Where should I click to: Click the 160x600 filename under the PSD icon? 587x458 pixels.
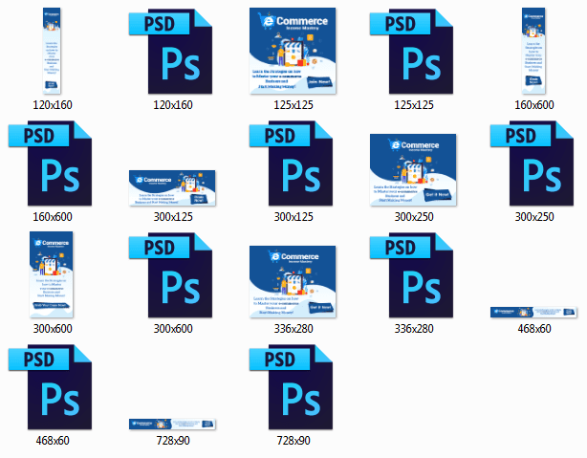tap(53, 217)
